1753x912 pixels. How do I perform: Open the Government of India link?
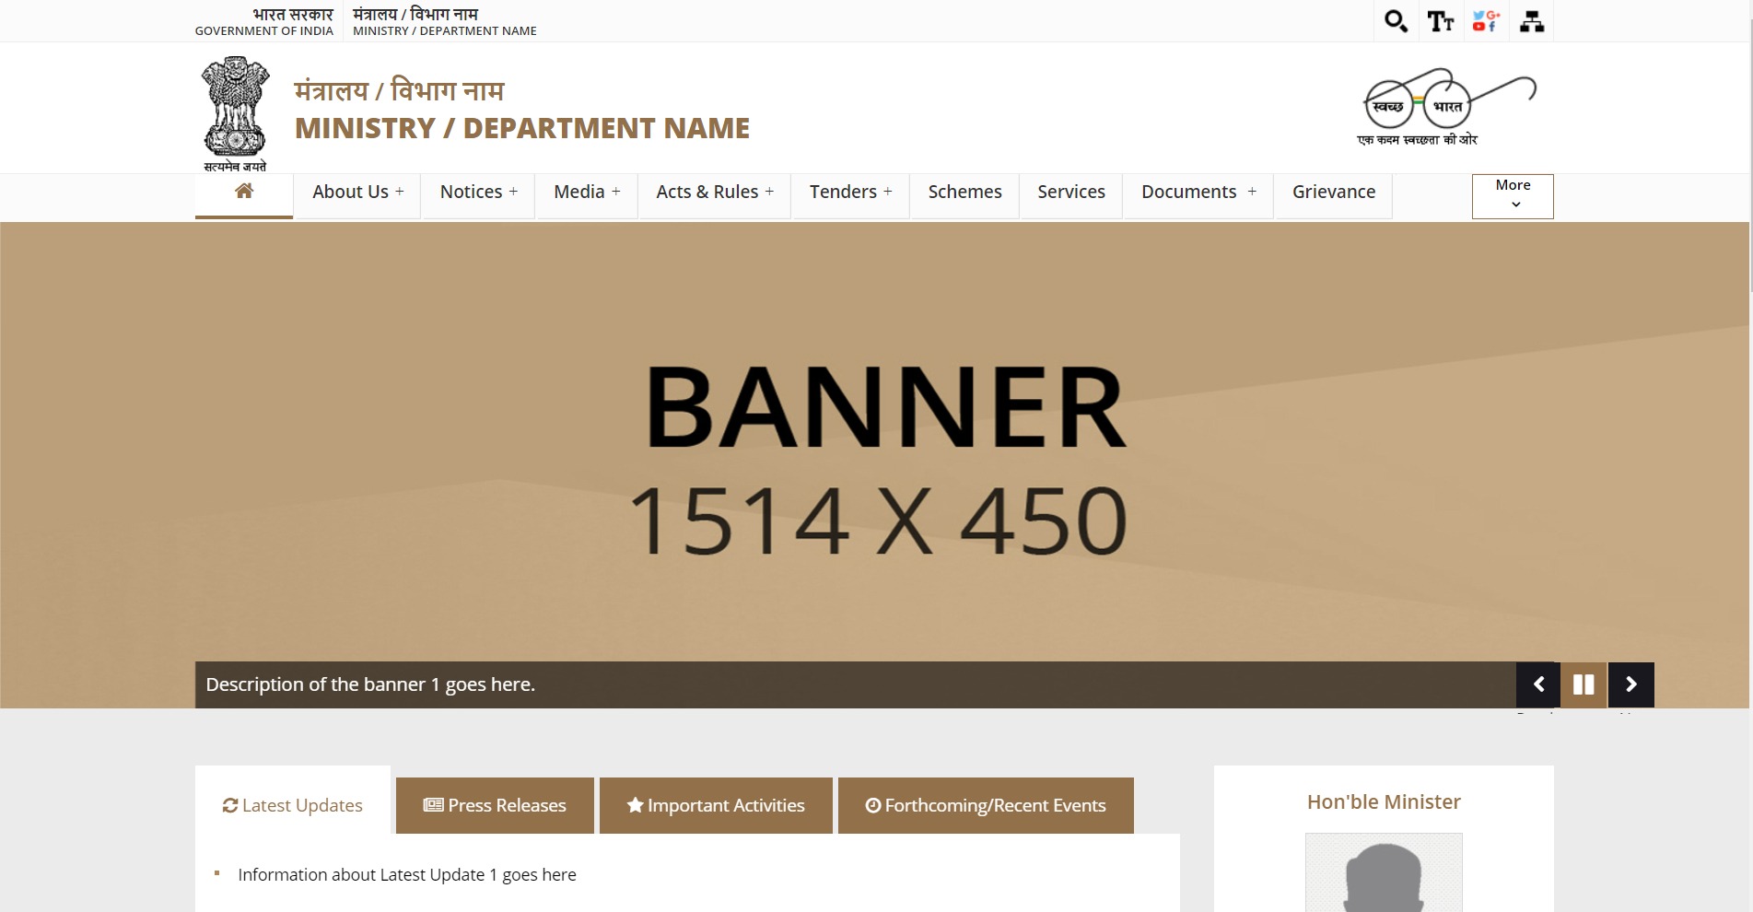click(264, 22)
